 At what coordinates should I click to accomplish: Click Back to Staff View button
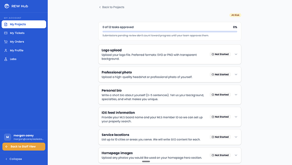[24, 146]
